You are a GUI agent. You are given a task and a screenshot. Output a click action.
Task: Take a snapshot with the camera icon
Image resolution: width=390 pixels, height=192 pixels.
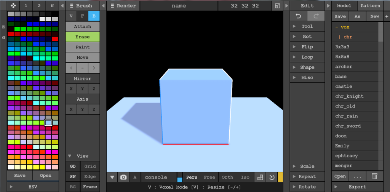click(123, 177)
